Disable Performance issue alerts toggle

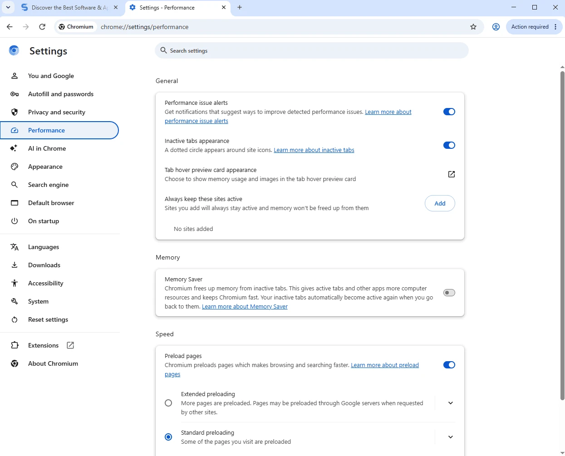[449, 112]
